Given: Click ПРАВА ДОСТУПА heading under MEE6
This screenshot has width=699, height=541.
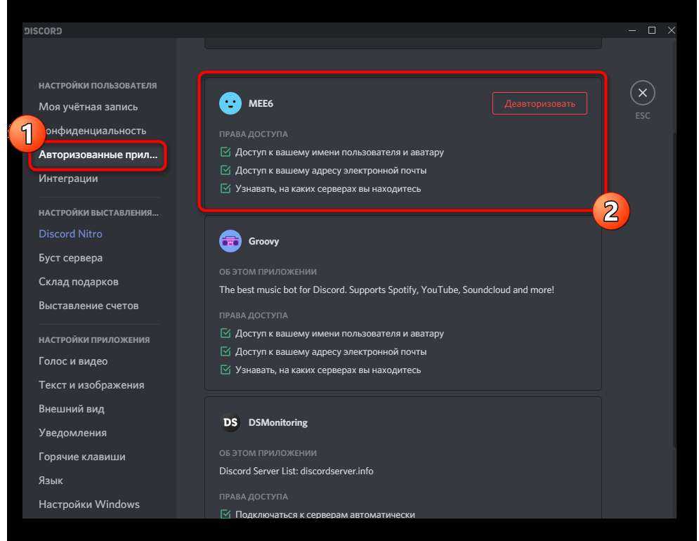Looking at the screenshot, I should 253,134.
